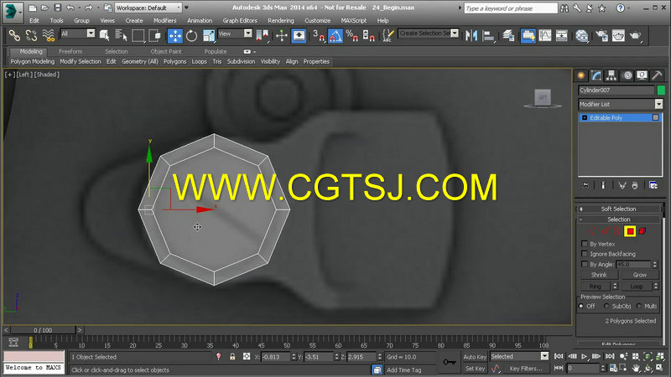Open the Rendering menu

click(281, 20)
